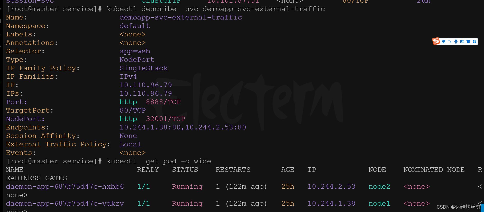485x212 pixels.
Task: Click the 'IP Family Policy:' label
Action: [x=43, y=68]
